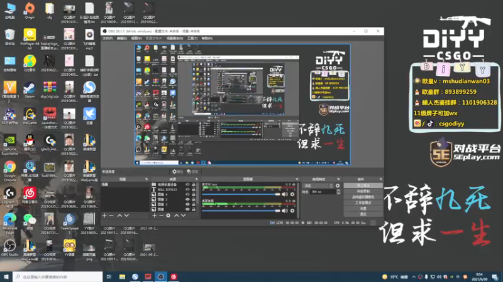Show hidden system tray icons chevron

414,277
